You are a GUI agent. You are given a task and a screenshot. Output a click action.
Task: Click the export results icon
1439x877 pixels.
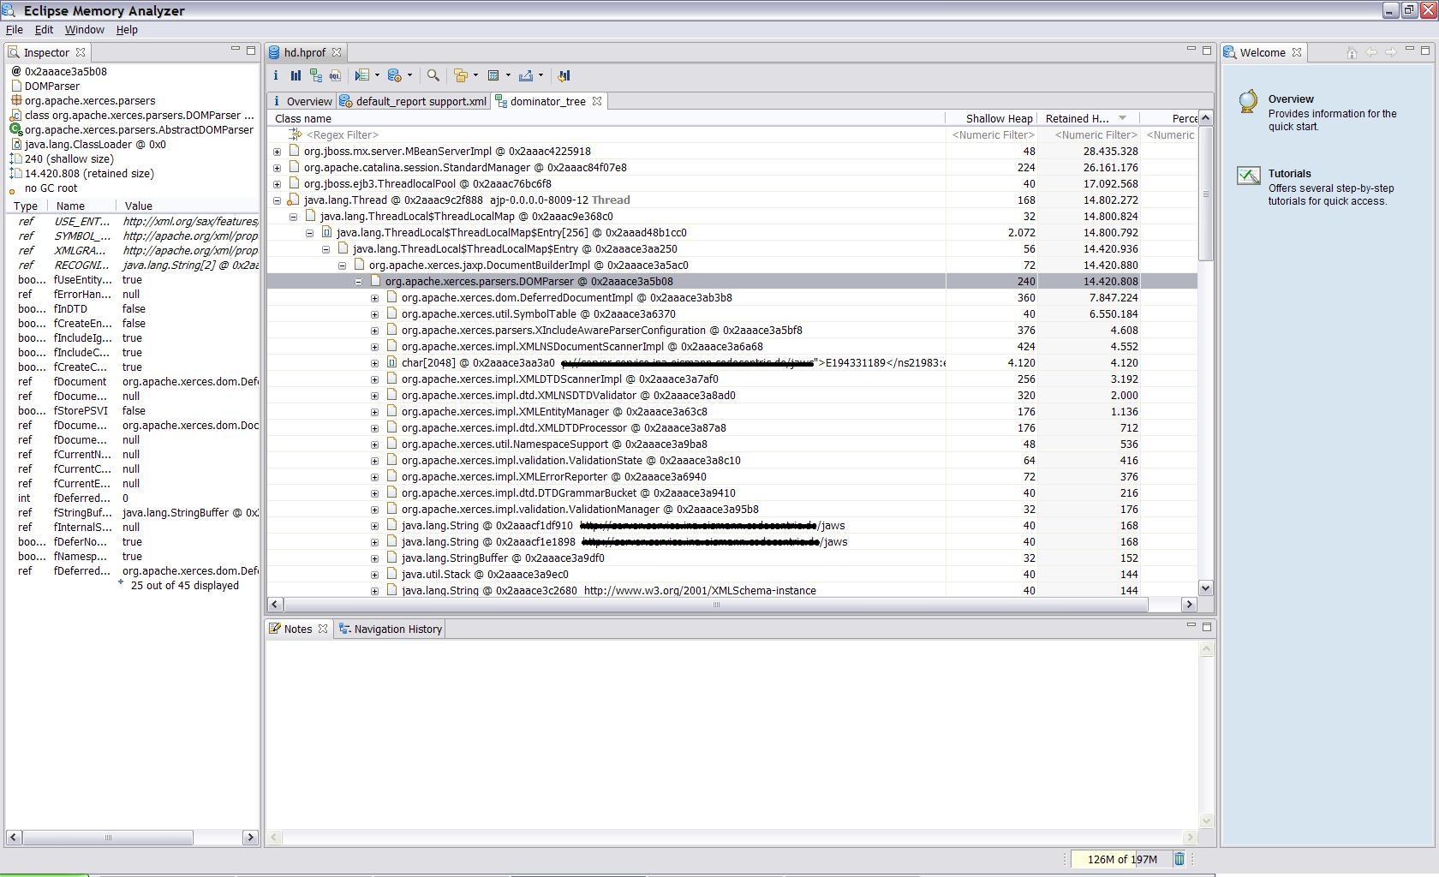click(x=526, y=75)
